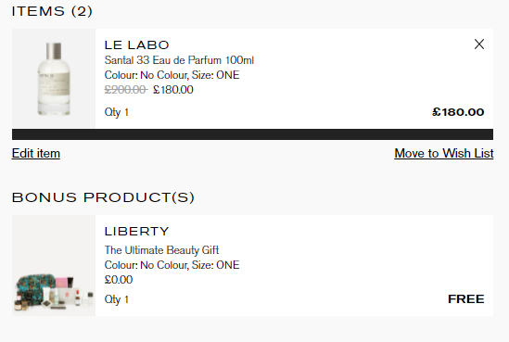Image resolution: width=509 pixels, height=342 pixels.
Task: Open Le Labo perfume bottle thumbnail
Action: (54, 78)
